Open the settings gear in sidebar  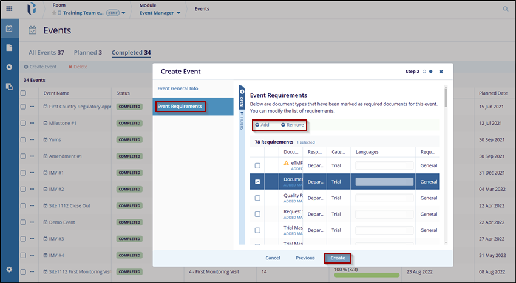pyautogui.click(x=9, y=270)
